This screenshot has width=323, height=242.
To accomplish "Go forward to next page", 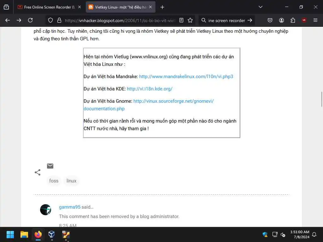I will coord(19,20).
